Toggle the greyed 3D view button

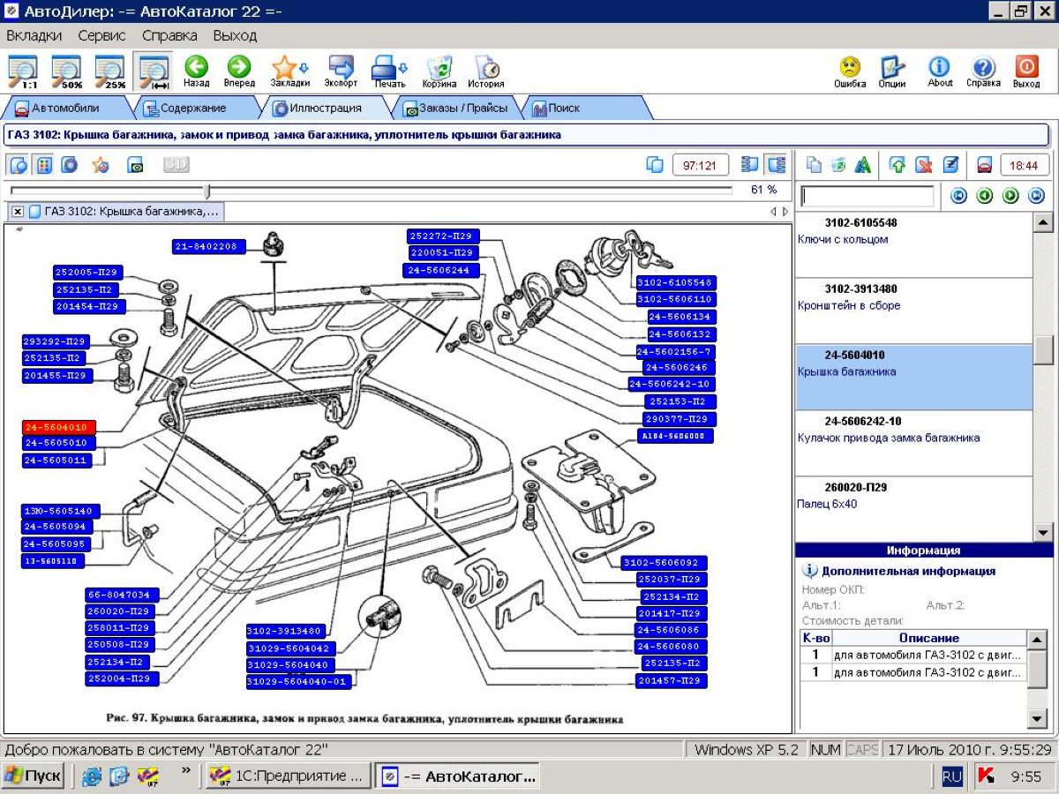tap(176, 165)
